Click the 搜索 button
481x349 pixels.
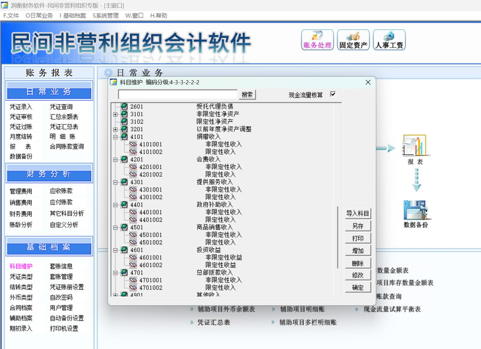point(247,95)
